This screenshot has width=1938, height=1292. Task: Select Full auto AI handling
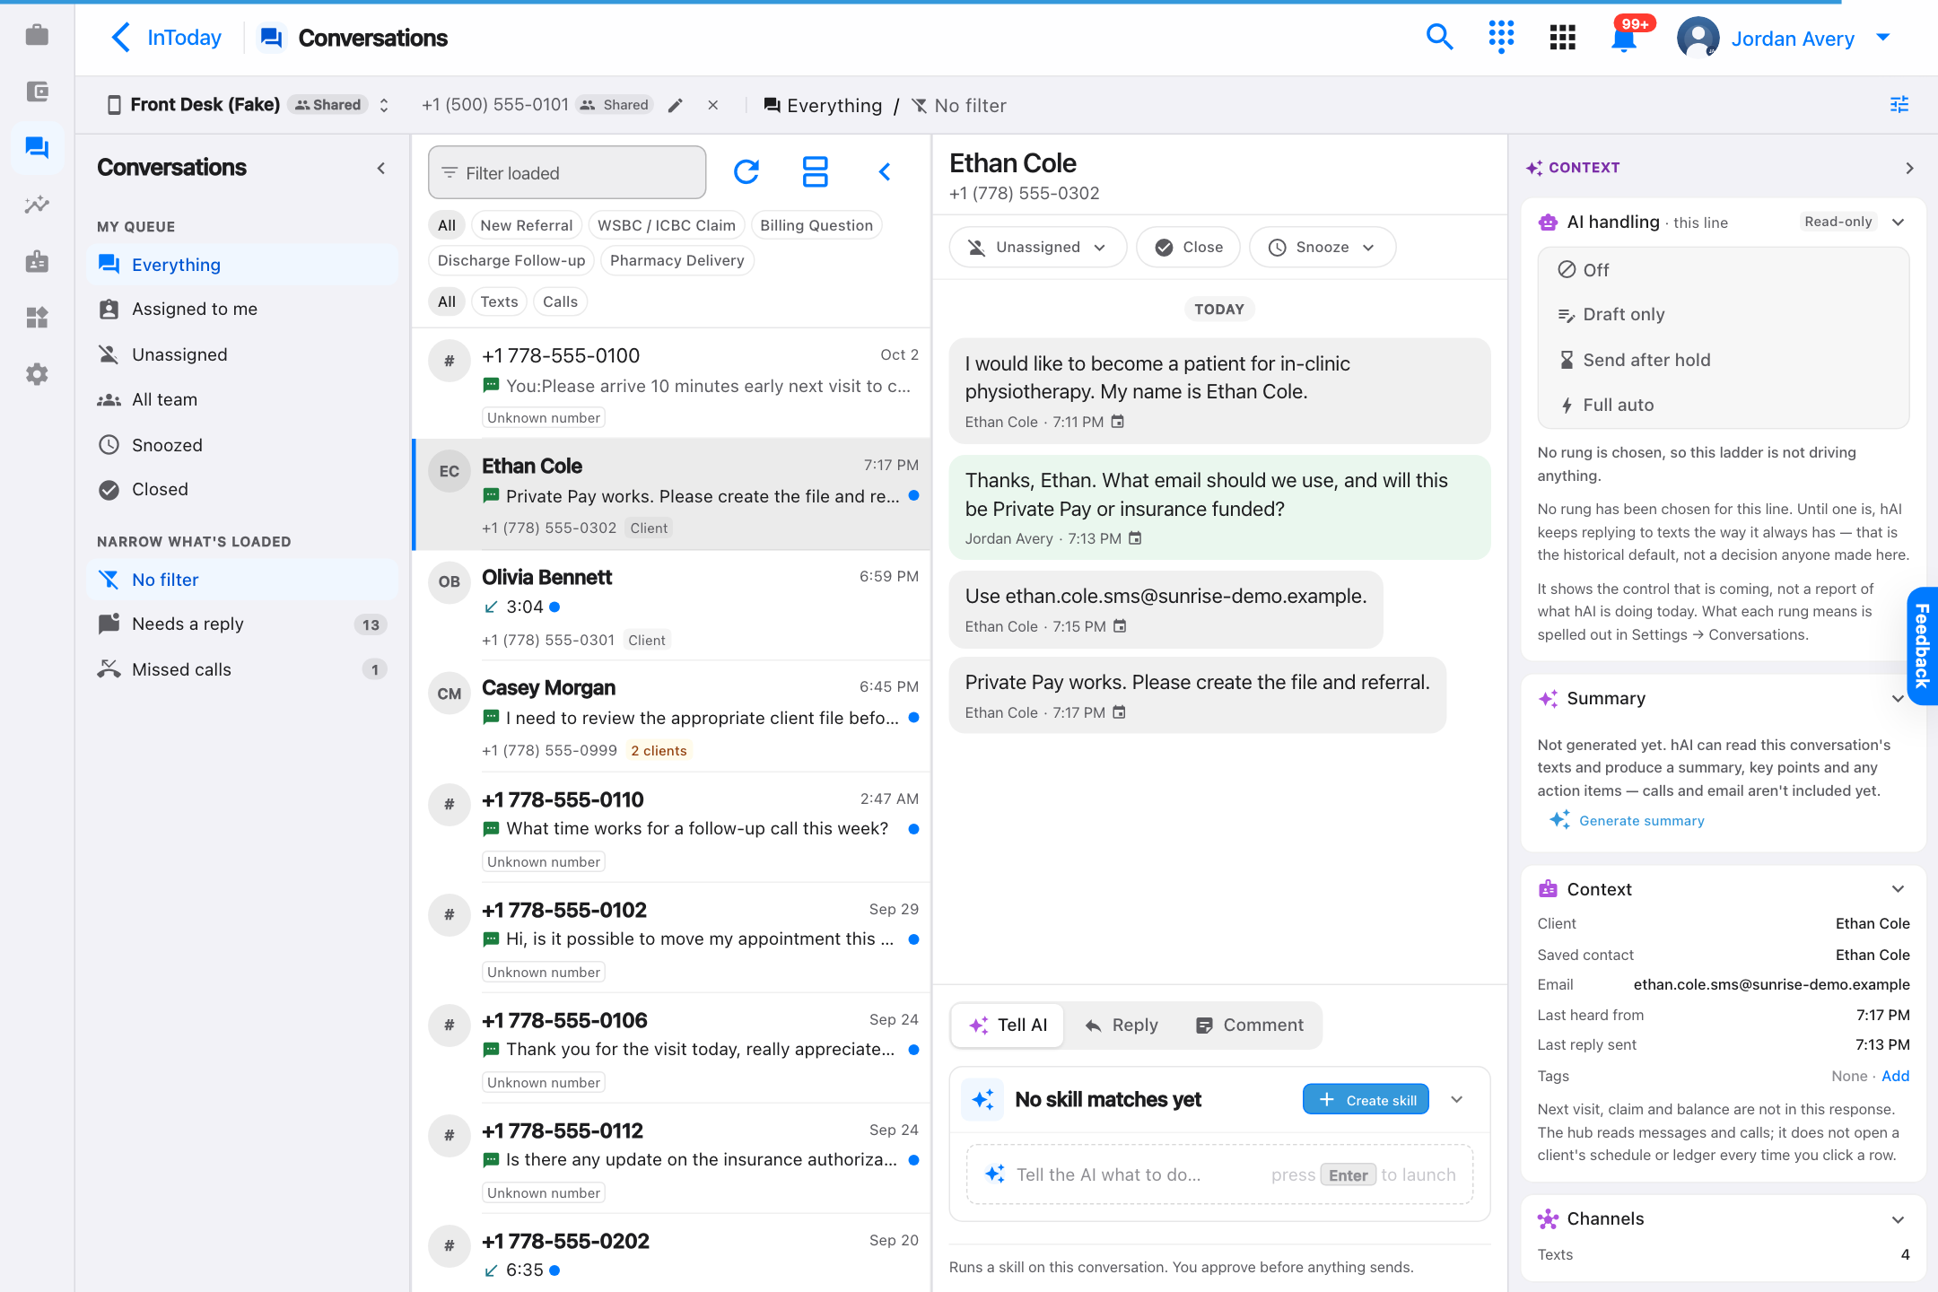click(x=1723, y=405)
